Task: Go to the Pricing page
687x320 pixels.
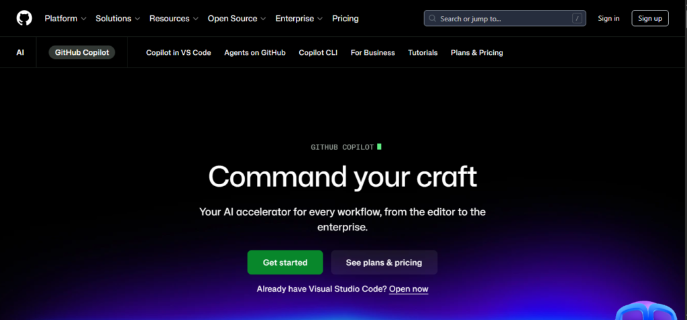Action: tap(346, 19)
